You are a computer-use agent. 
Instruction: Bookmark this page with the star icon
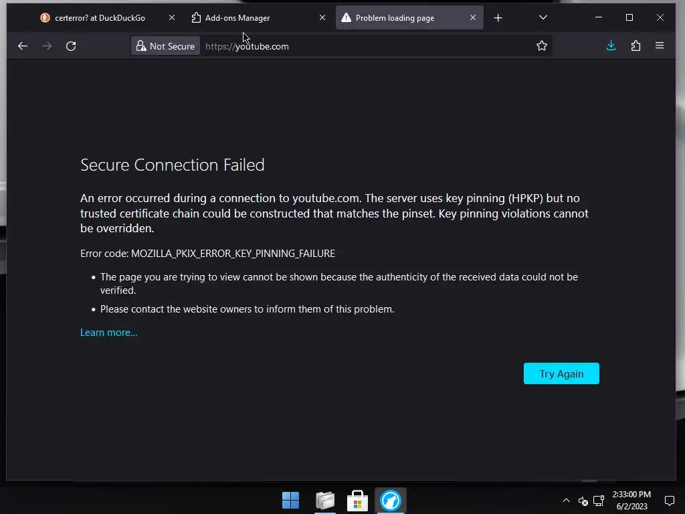(542, 46)
